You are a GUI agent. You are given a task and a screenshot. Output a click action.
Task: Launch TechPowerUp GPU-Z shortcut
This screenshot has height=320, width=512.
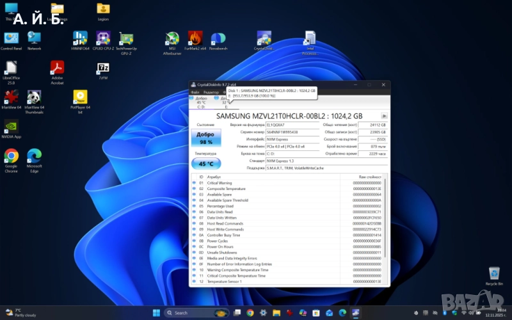coord(126,38)
